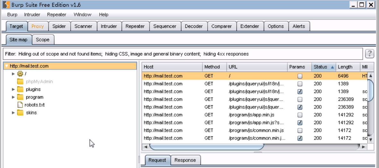Open the Response tab
379x168 pixels.
(x=185, y=160)
